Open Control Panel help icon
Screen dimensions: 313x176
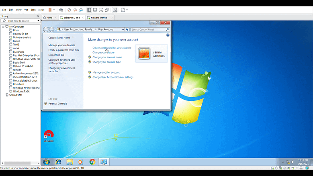point(168,35)
